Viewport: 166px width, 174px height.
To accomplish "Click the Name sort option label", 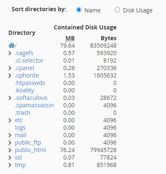I will tap(92, 10).
